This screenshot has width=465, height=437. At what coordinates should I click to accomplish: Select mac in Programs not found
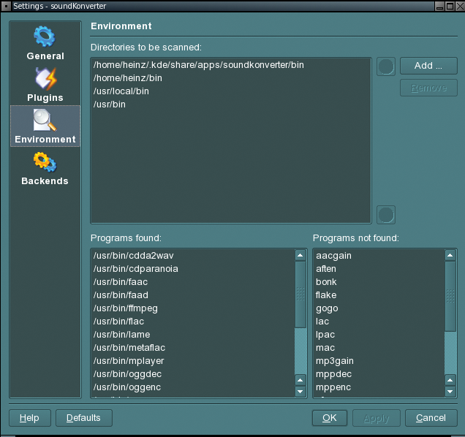pos(379,347)
